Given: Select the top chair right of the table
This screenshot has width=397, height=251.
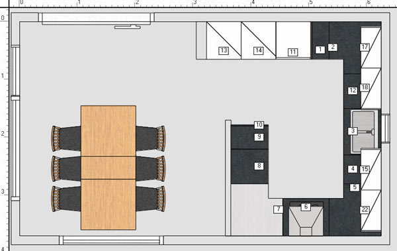Looking at the screenshot, I should point(151,138).
